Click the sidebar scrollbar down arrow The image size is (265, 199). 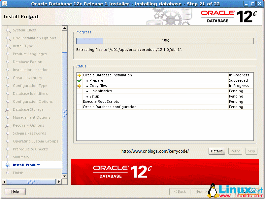coord(65,176)
